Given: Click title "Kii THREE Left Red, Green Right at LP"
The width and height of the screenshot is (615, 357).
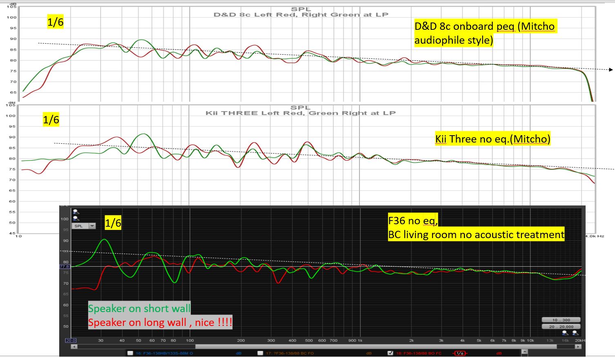Looking at the screenshot, I should (x=301, y=113).
